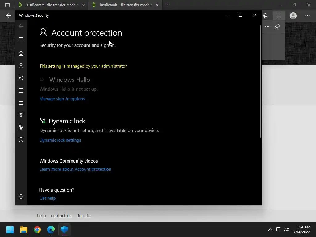Open Edge Collections icon in toolbar
The width and height of the screenshot is (316, 237).
pos(266,16)
